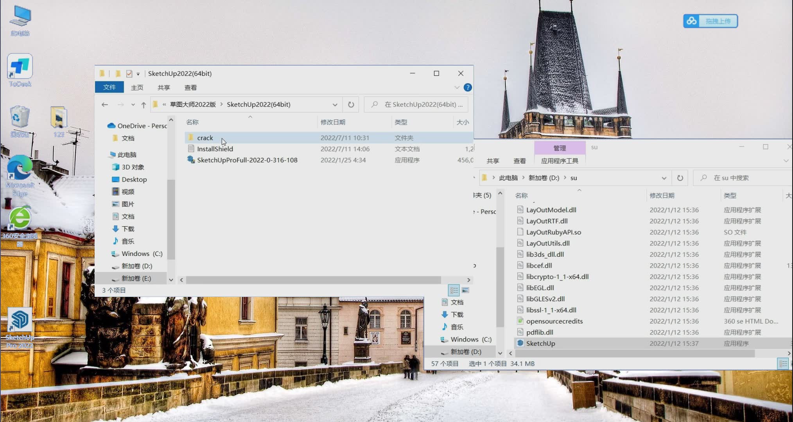Launch 360 secure browser shortcut
The width and height of the screenshot is (793, 422).
pyautogui.click(x=20, y=227)
